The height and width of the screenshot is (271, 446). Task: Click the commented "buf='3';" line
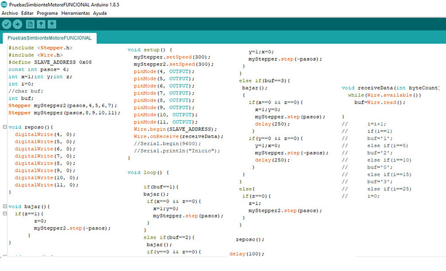(380, 182)
